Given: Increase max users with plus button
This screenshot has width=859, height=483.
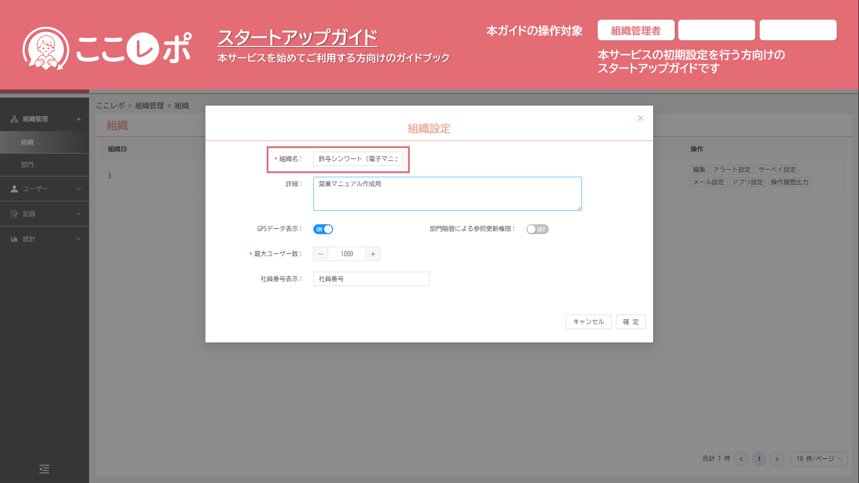Looking at the screenshot, I should pos(373,254).
